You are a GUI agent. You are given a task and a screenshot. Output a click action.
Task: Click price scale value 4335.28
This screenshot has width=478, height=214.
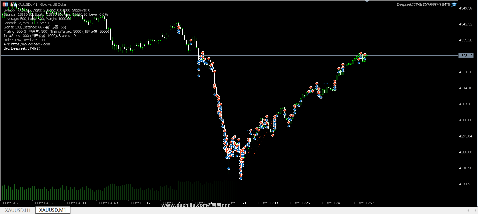[x=465, y=40]
